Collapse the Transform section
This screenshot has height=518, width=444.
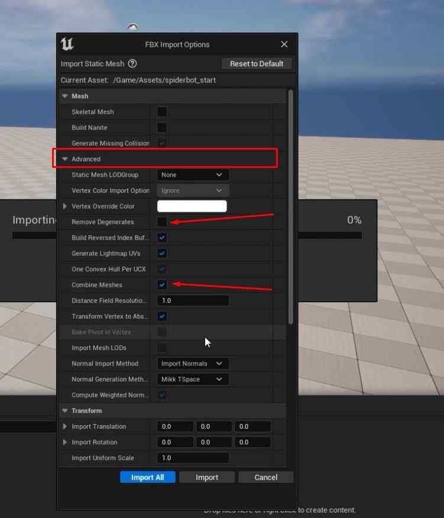65,410
